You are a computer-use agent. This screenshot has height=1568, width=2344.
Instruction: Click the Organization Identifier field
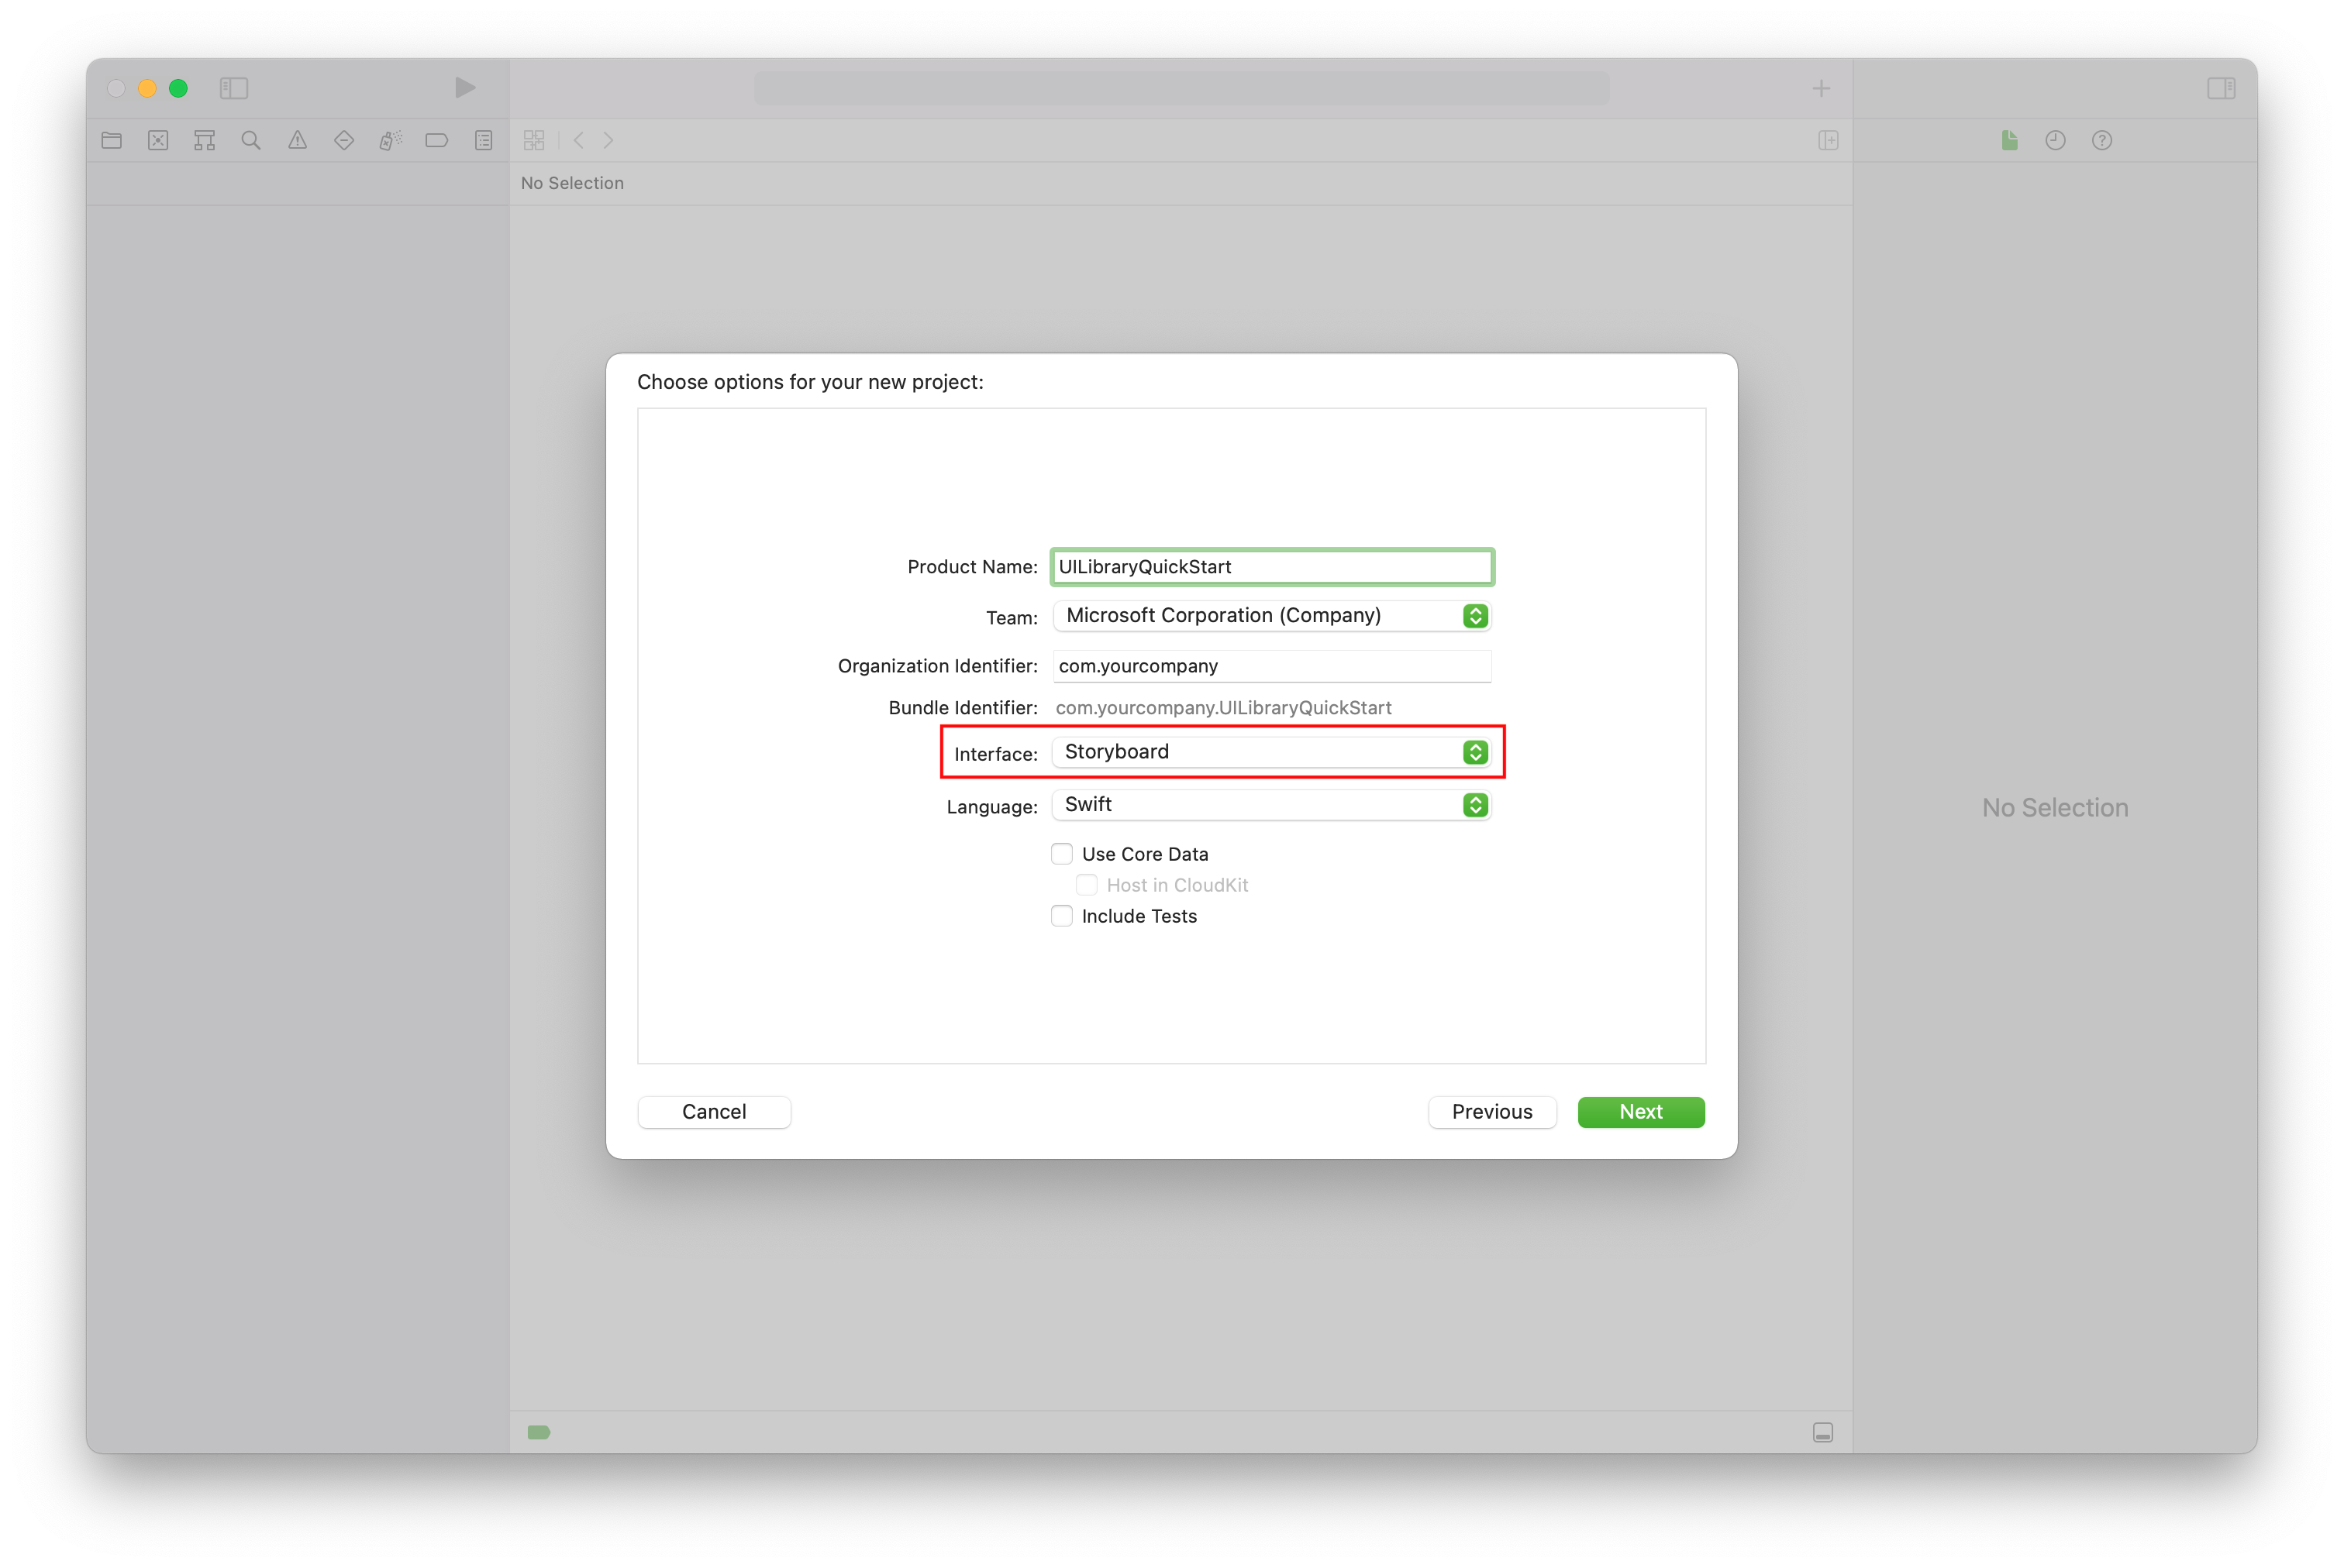(x=1271, y=663)
